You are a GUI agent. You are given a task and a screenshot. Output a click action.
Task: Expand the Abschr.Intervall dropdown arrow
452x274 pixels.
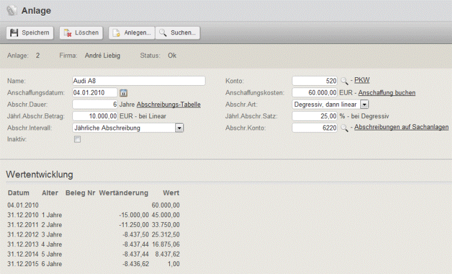point(180,128)
